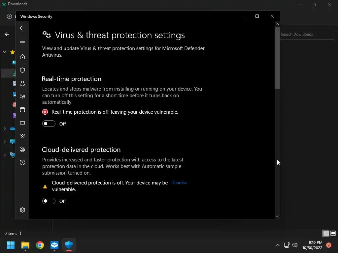
Task: Expand Network item in Explorer tree
Action: point(5,155)
